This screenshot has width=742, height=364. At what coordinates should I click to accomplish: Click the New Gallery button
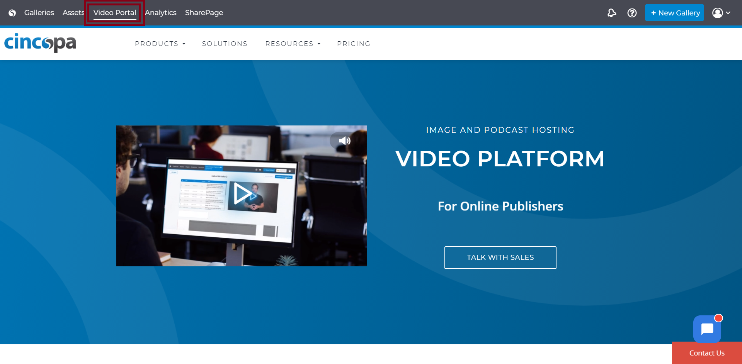pyautogui.click(x=674, y=13)
